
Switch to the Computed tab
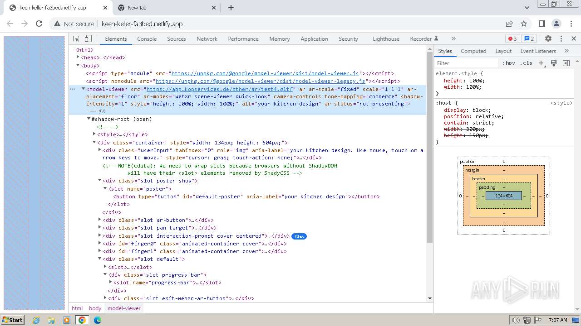(473, 51)
